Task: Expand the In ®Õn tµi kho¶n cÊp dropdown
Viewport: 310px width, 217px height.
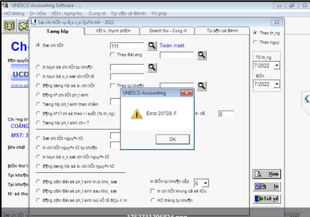Action: coord(205,183)
